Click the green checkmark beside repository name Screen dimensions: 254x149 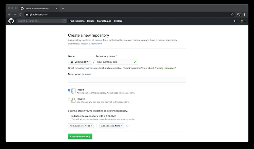[x=135, y=62]
